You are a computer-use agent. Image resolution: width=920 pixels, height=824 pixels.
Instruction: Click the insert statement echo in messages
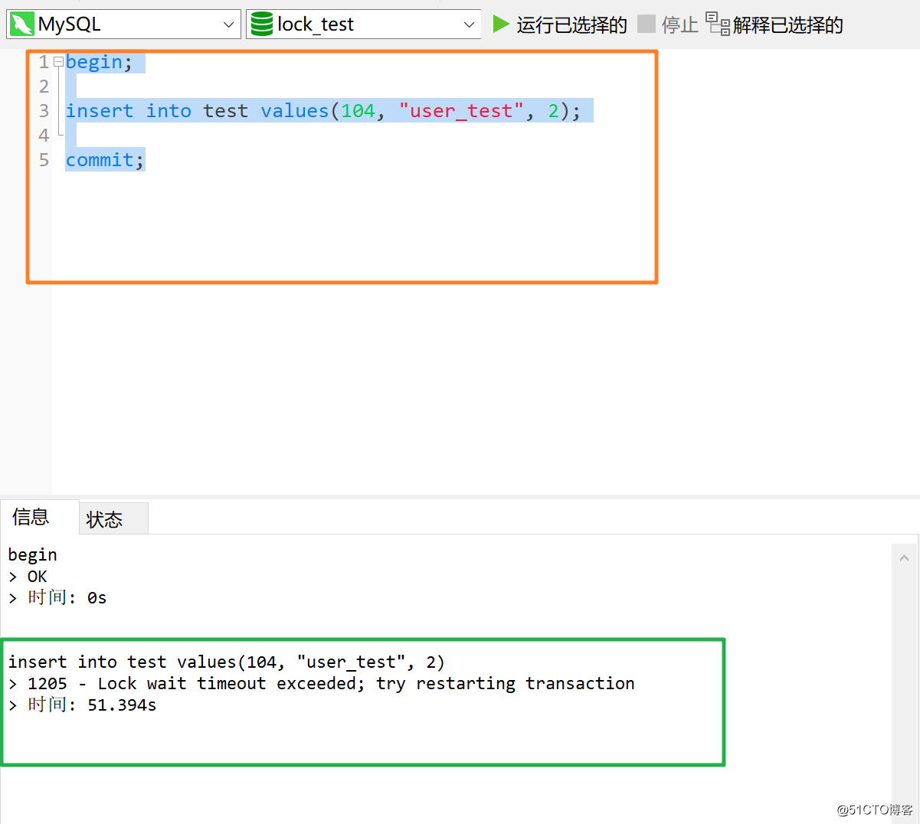point(227,662)
